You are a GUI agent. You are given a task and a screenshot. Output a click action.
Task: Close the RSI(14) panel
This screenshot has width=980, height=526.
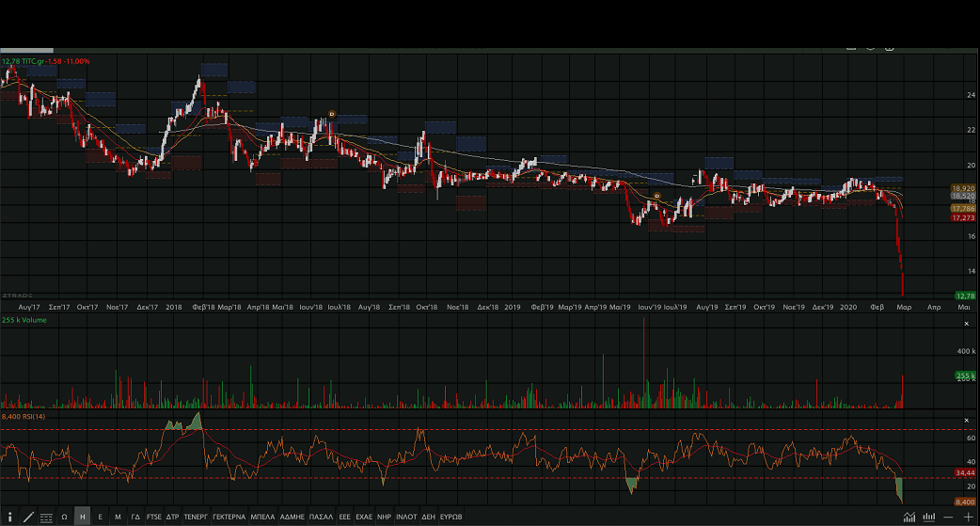pyautogui.click(x=966, y=420)
